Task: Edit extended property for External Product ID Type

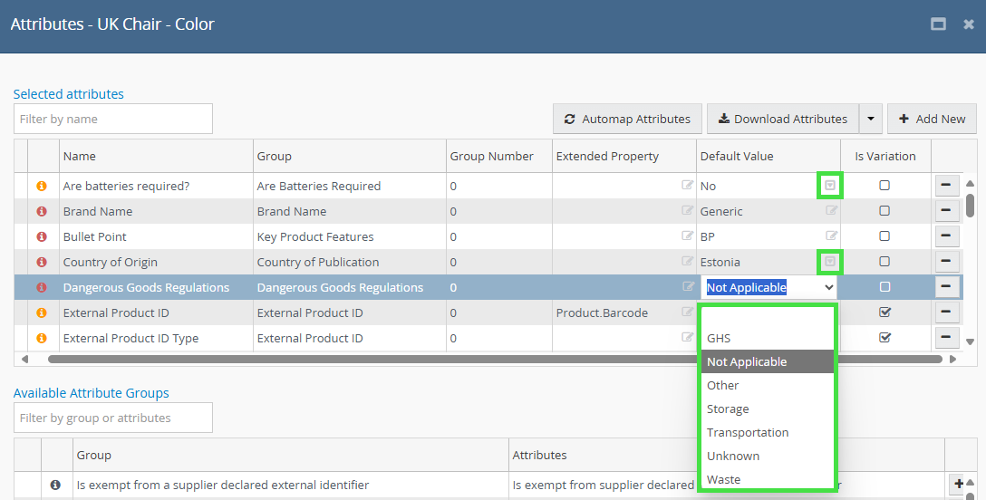Action: (x=687, y=337)
